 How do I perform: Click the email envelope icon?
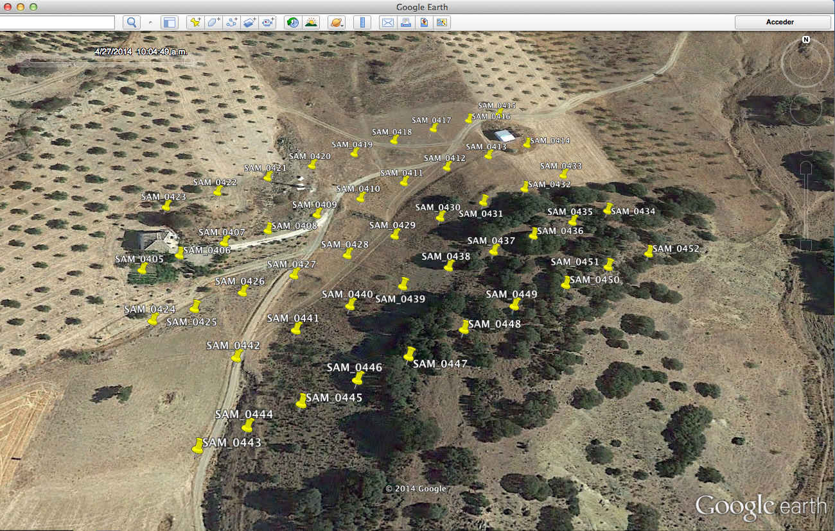(x=387, y=22)
